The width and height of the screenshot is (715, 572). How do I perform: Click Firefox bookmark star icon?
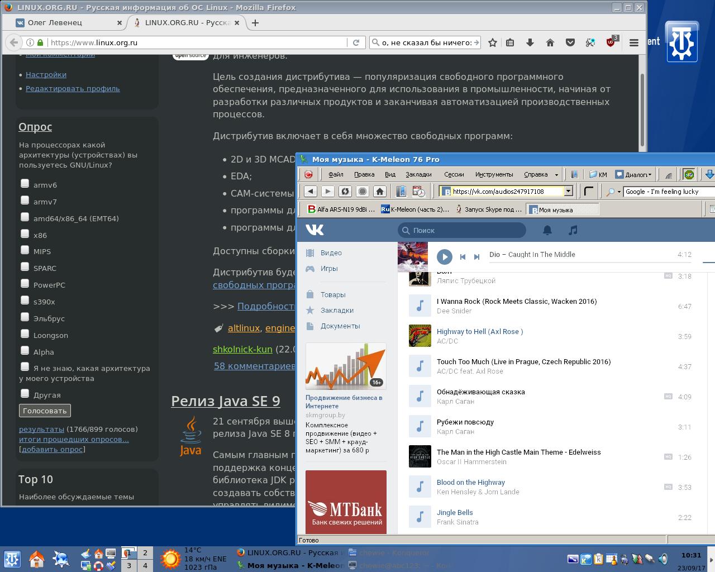point(492,42)
